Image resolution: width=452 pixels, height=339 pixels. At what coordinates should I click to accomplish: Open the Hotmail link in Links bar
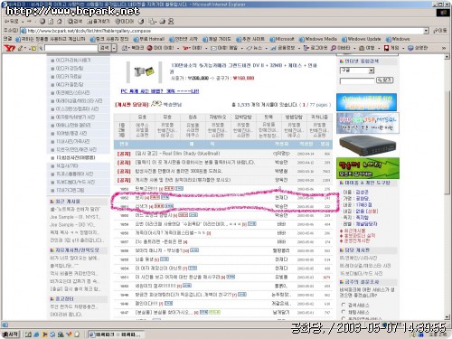pos(149,39)
